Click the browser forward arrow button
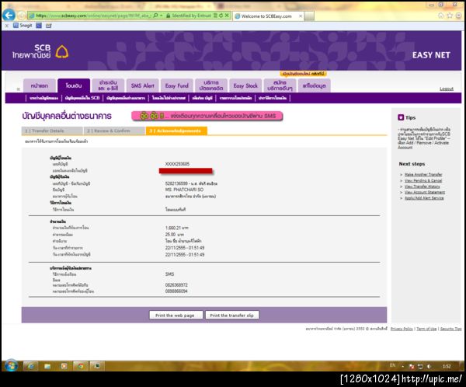The width and height of the screenshot is (466, 387). pos(21,16)
